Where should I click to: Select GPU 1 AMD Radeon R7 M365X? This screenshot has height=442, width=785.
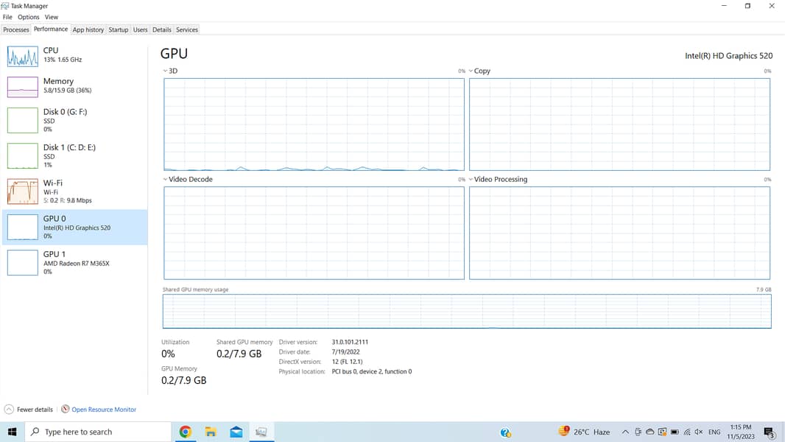click(75, 262)
